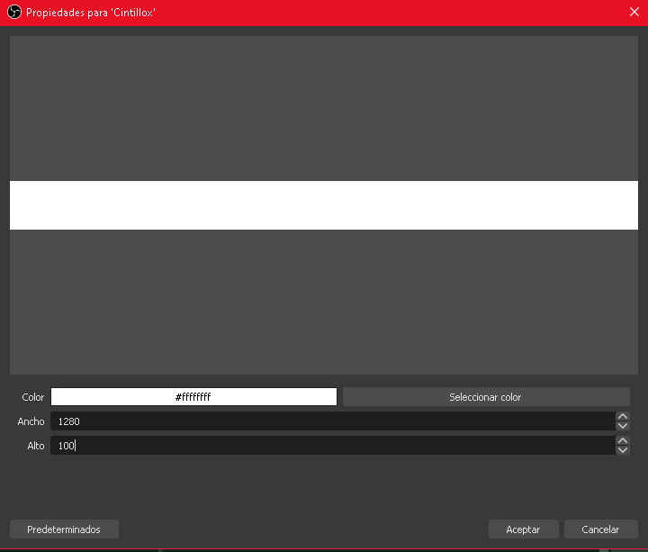The image size is (648, 552).
Task: Click the Ancho label text
Action: pos(31,421)
